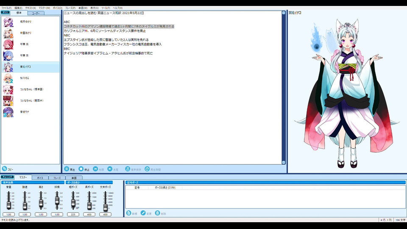
Task: Select the 単語 tuning tab
Action: click(74, 178)
